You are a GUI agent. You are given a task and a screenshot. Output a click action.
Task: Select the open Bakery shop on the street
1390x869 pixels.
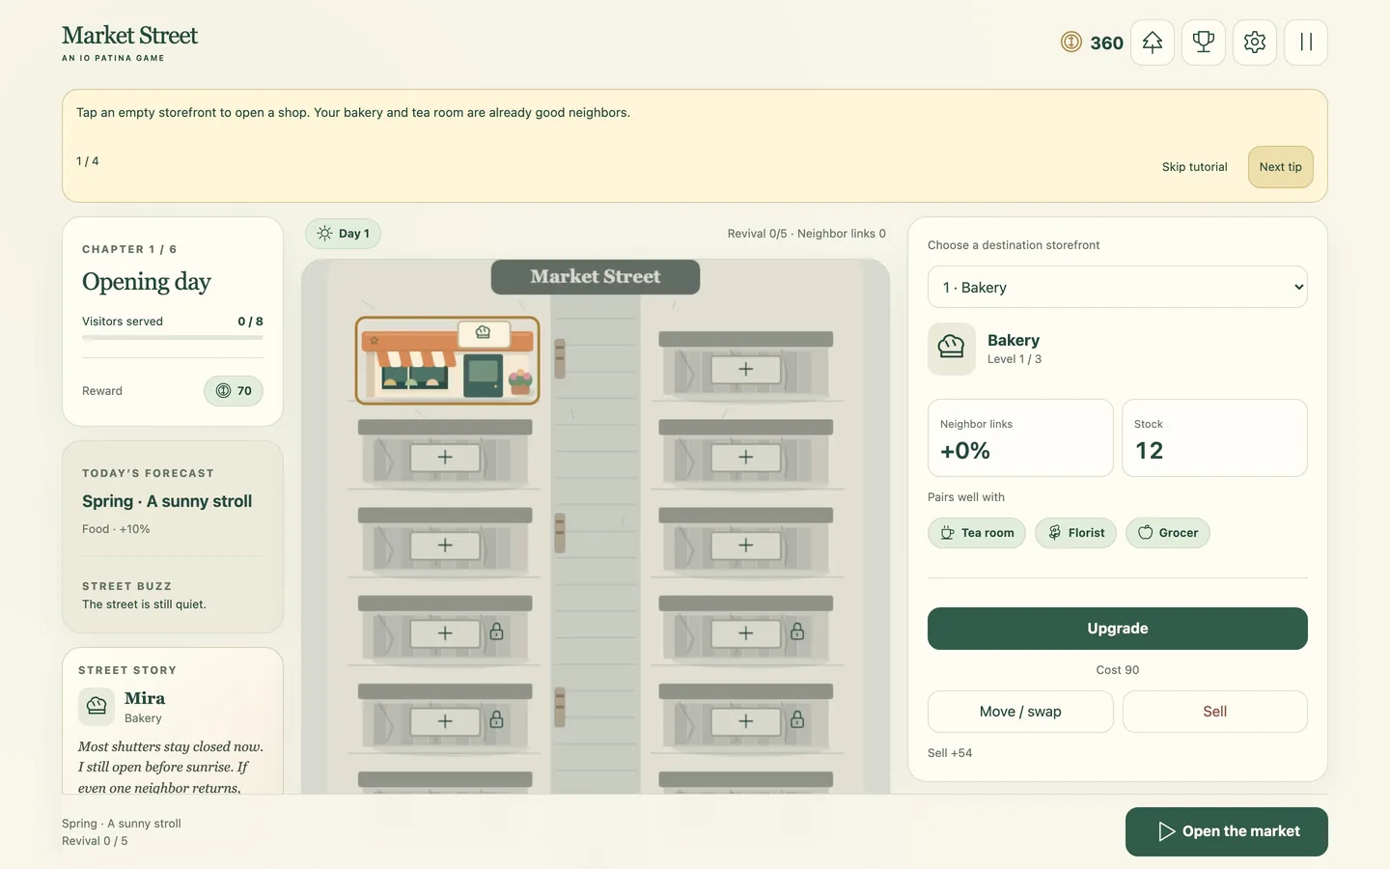(x=447, y=360)
